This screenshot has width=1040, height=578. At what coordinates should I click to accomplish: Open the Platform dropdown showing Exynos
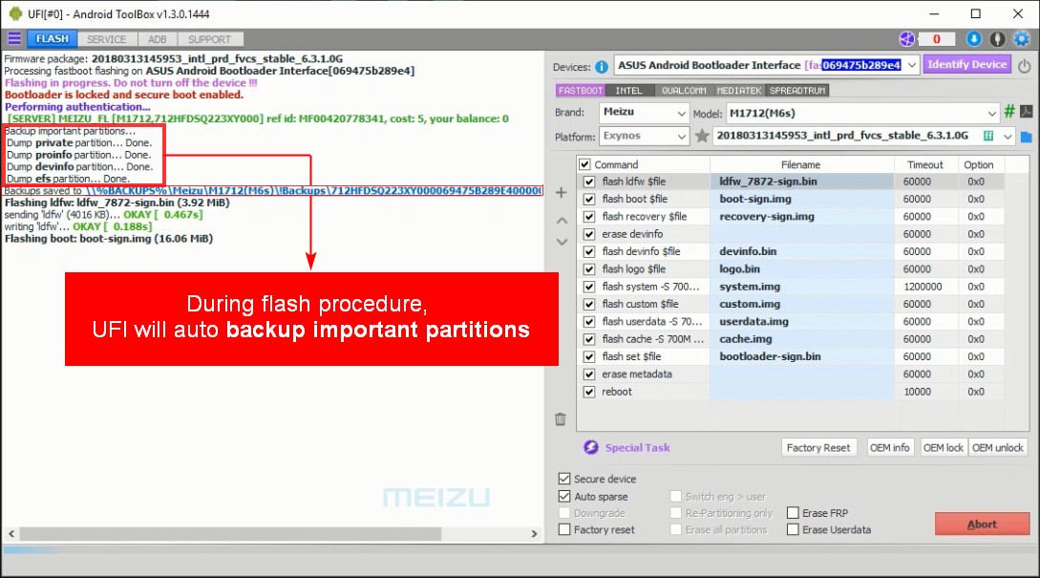coord(644,136)
